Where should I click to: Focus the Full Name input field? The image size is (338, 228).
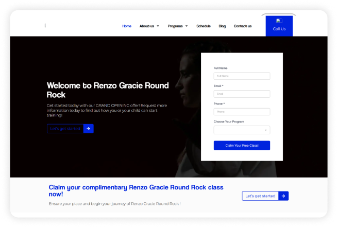pos(242,76)
